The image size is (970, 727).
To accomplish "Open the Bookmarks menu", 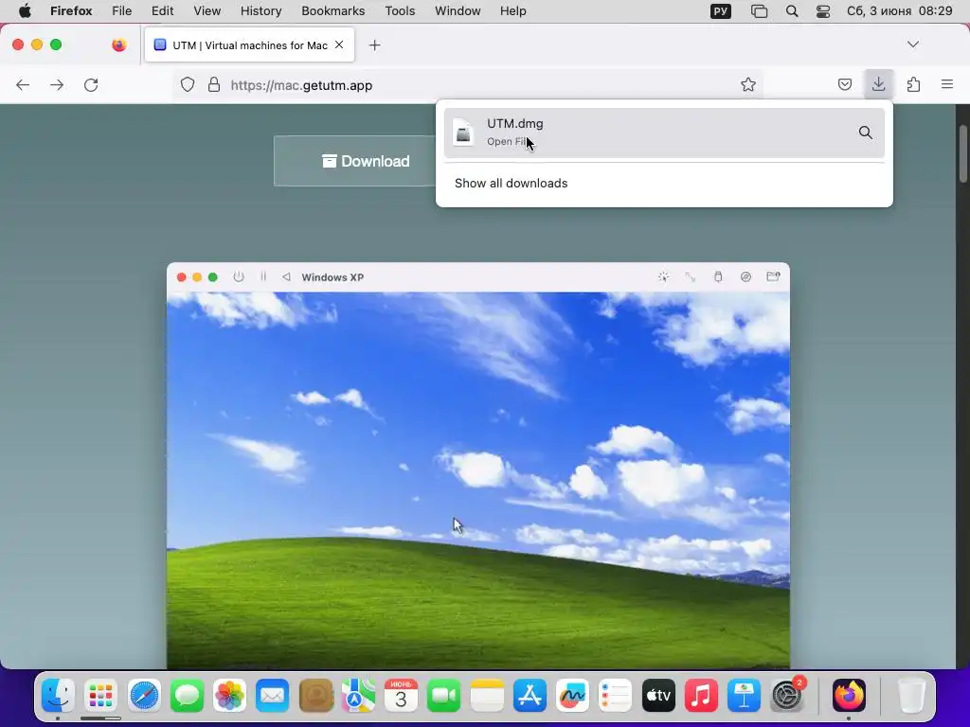I will pos(332,11).
